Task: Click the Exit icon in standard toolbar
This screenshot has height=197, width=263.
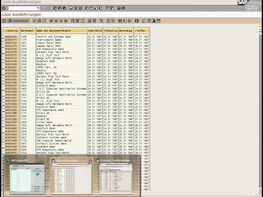Action: point(60,8)
